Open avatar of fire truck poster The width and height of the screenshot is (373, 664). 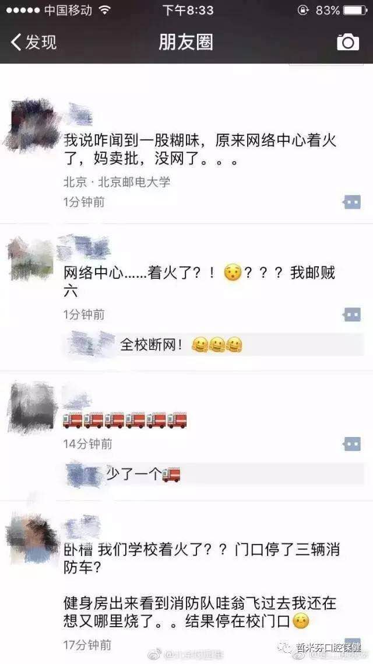tap(32, 407)
